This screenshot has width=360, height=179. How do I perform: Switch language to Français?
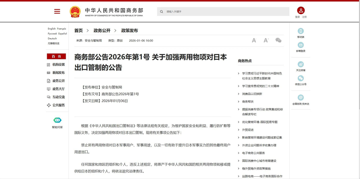(x=62, y=29)
